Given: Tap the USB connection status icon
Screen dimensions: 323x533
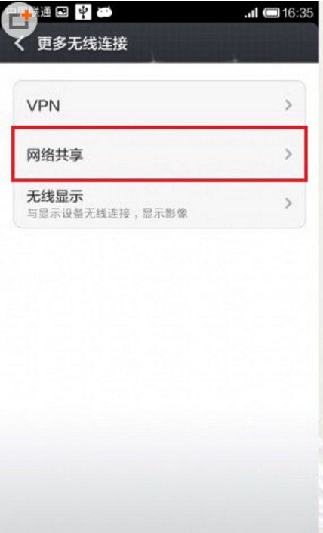Looking at the screenshot, I should [x=83, y=12].
